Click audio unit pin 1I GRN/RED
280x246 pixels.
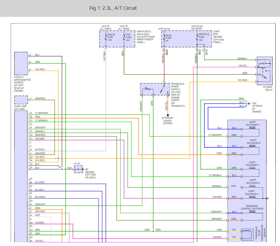click(x=37, y=98)
